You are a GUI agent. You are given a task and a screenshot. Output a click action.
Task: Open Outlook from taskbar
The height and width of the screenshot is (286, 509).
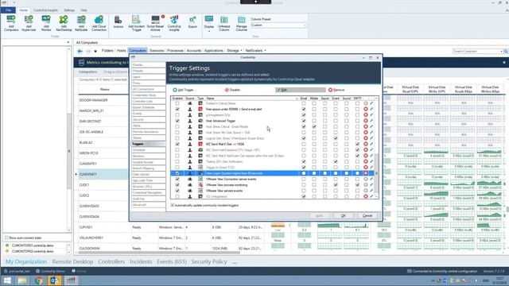pyautogui.click(x=55, y=280)
